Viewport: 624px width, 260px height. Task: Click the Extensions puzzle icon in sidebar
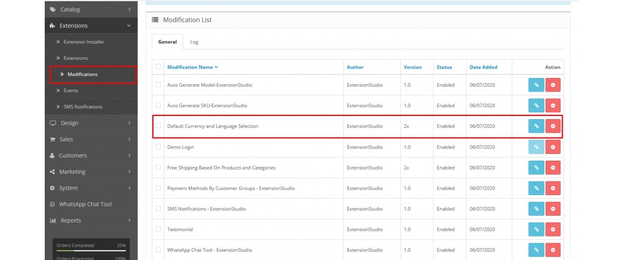pyautogui.click(x=53, y=25)
